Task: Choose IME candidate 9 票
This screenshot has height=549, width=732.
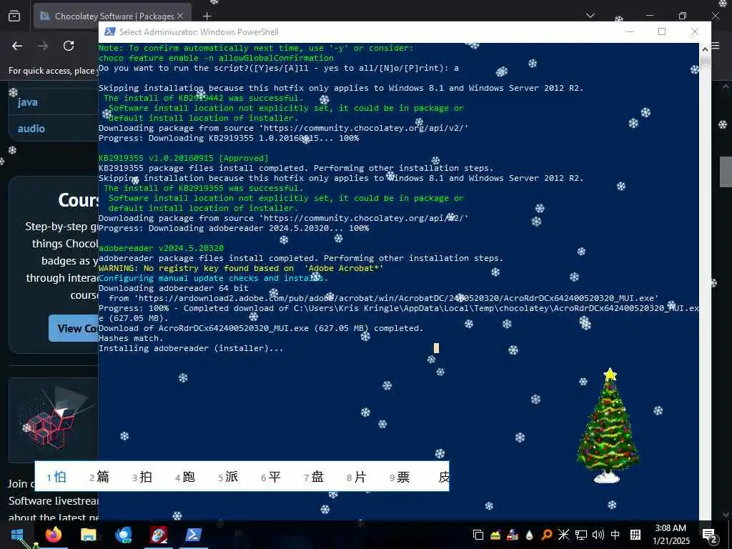Action: [400, 477]
